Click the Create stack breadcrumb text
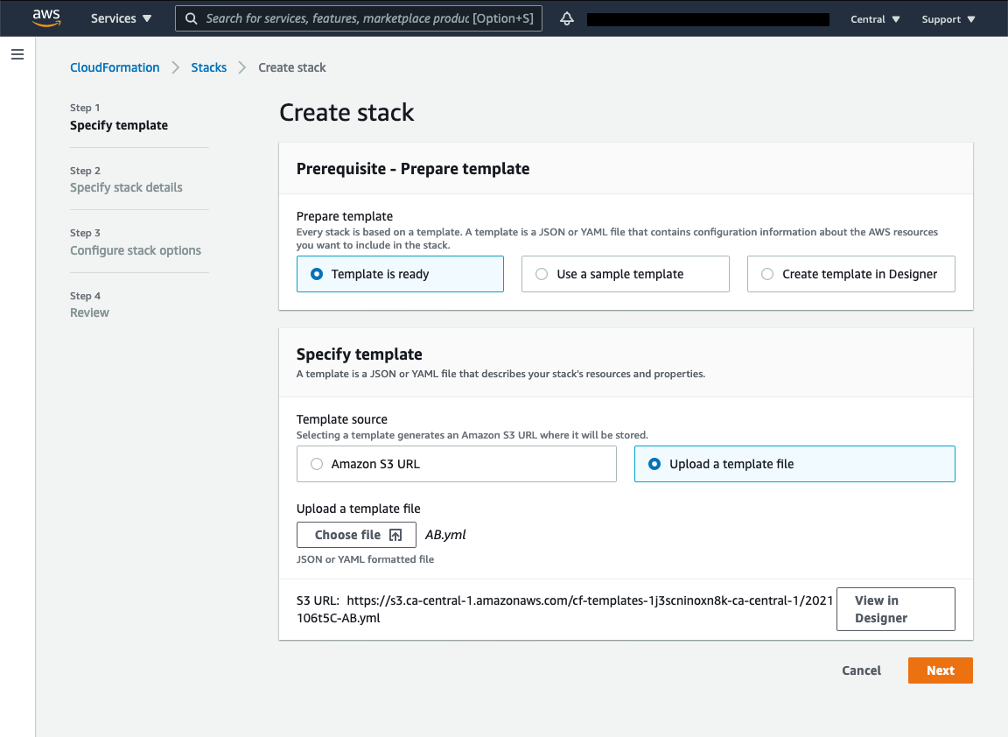Image resolution: width=1008 pixels, height=737 pixels. [292, 67]
